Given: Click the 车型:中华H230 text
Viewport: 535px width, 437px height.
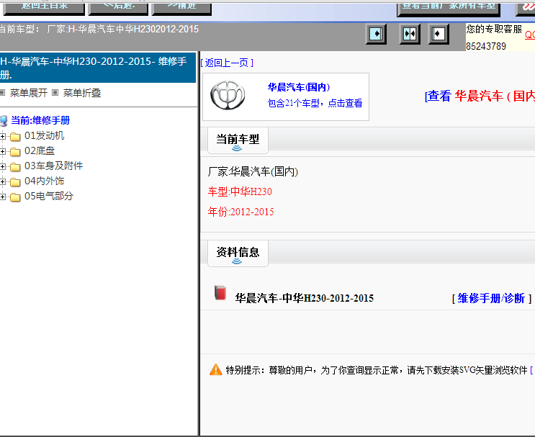Looking at the screenshot, I should coord(240,192).
